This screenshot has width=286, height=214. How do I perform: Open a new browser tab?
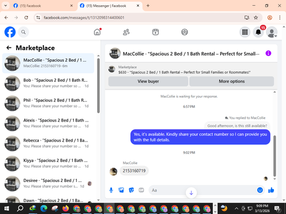click(x=148, y=6)
